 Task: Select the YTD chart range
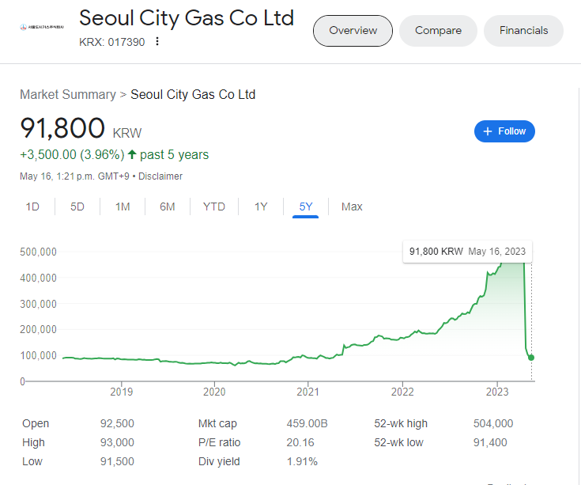(x=214, y=207)
